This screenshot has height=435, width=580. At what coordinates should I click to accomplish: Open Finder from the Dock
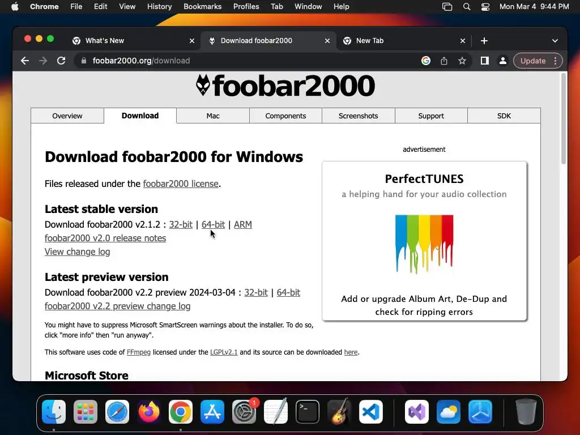54,412
